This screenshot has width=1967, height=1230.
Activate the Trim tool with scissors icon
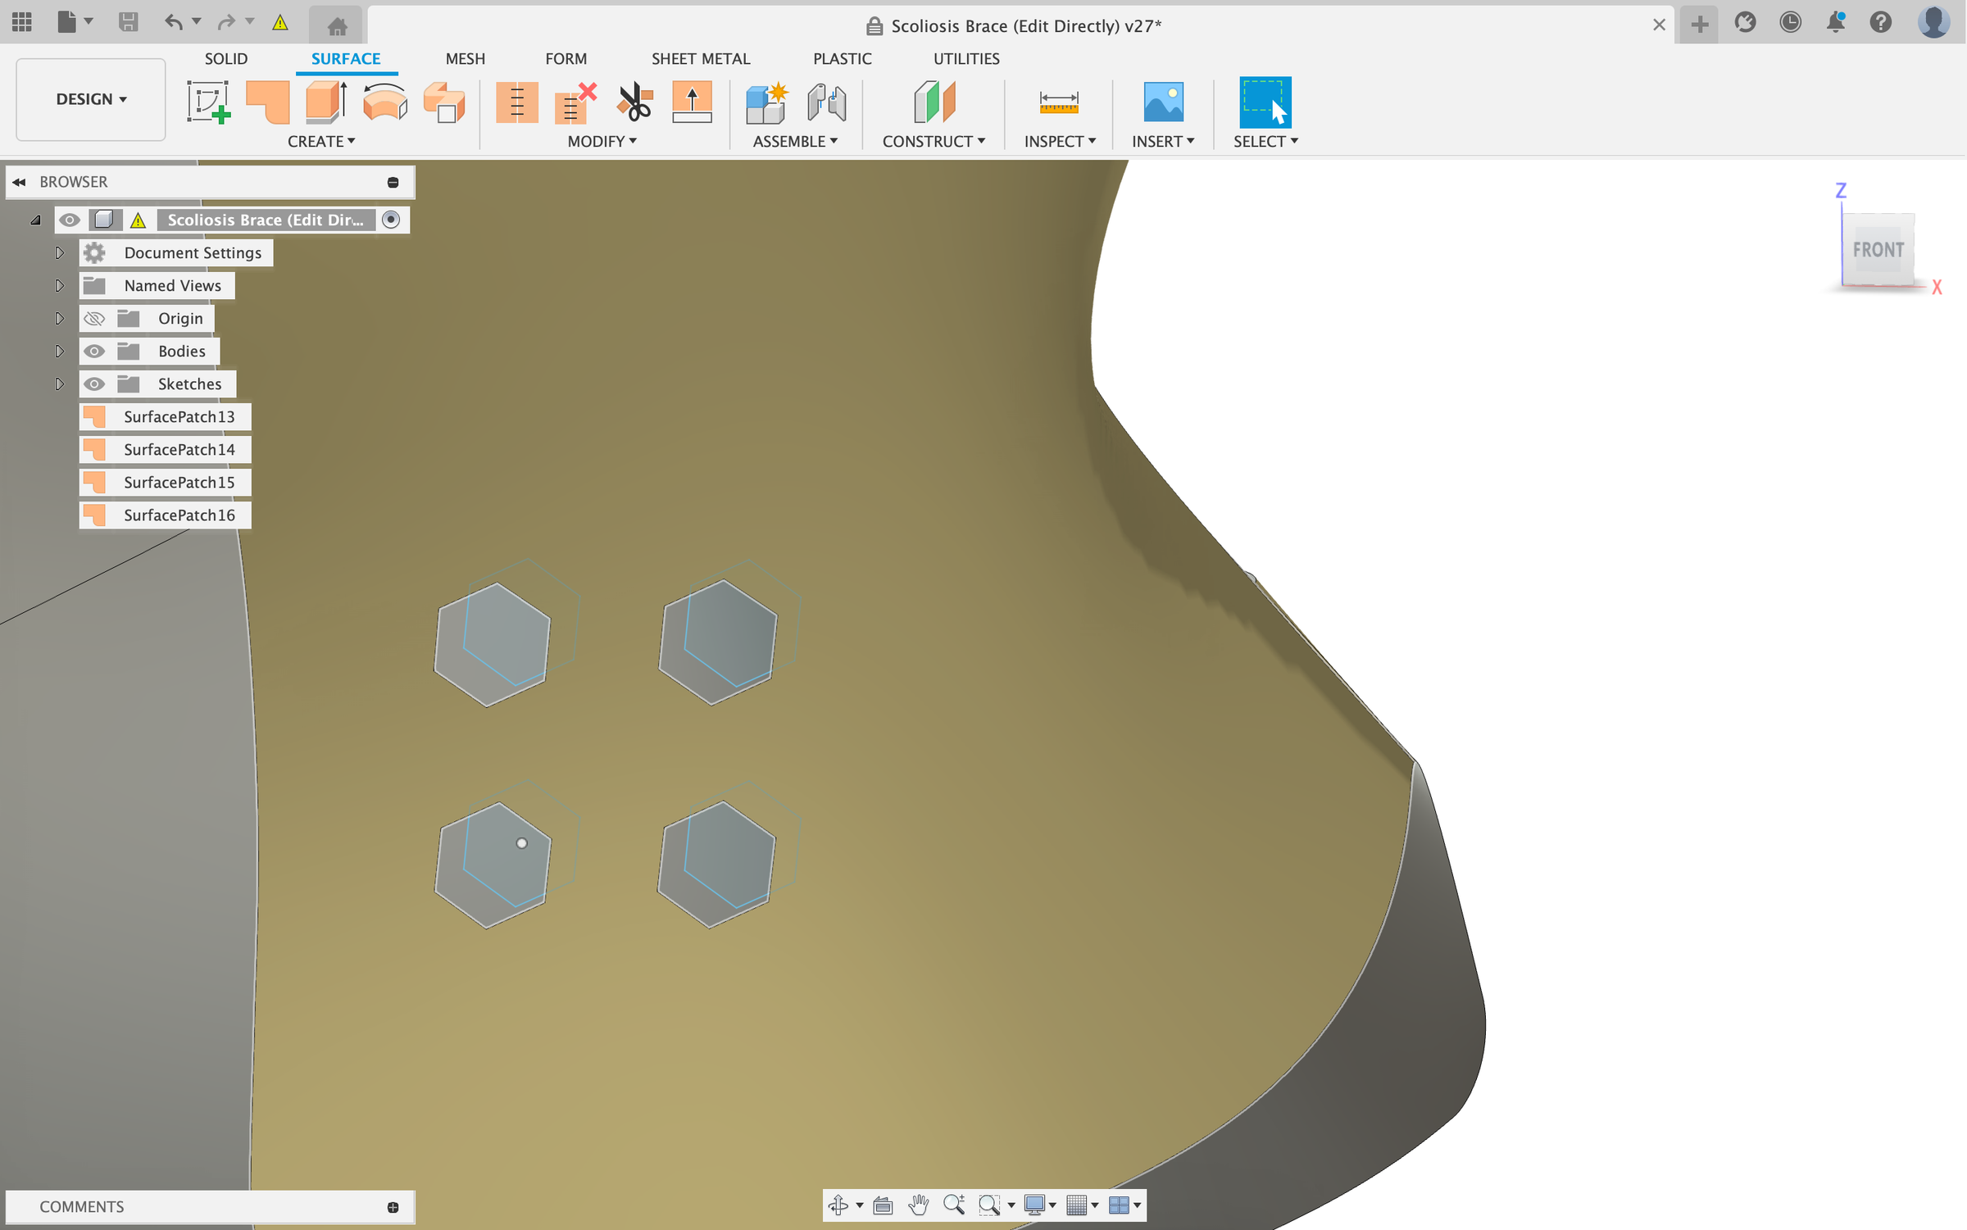coord(633,102)
